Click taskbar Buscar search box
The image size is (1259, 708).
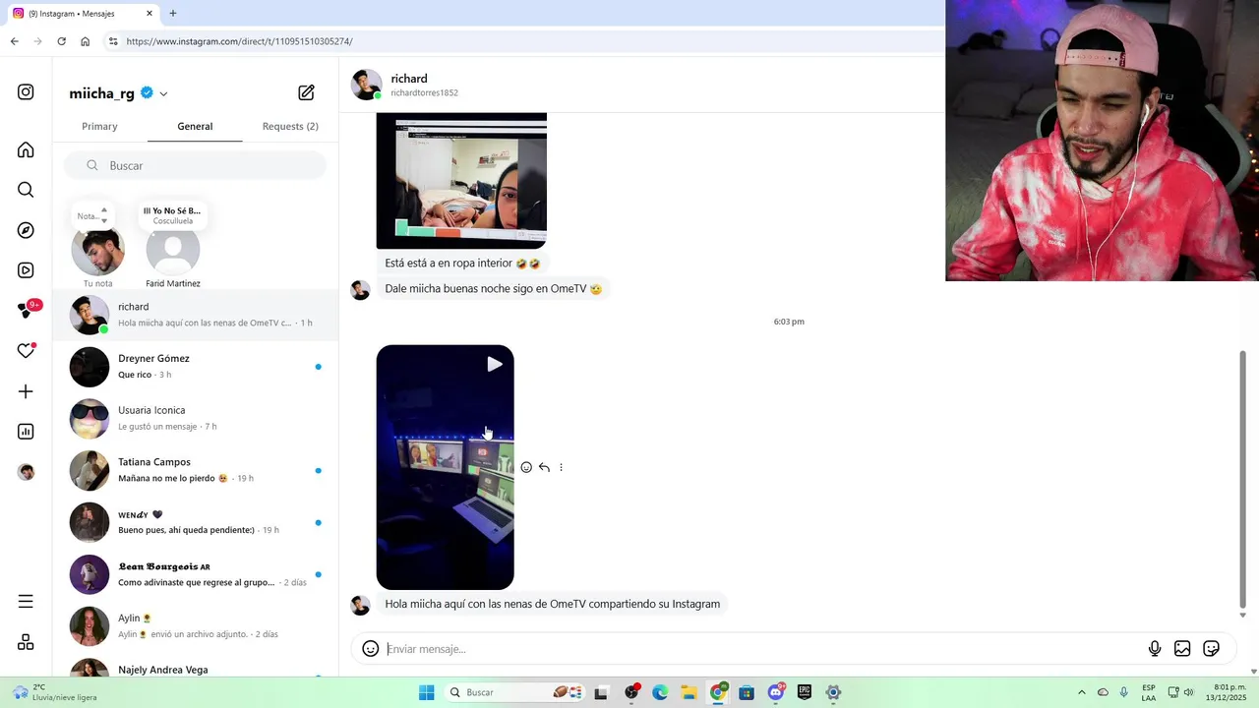[x=516, y=692]
